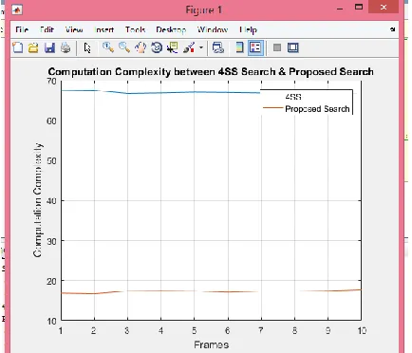Open a file with the folder icon

pos(33,47)
